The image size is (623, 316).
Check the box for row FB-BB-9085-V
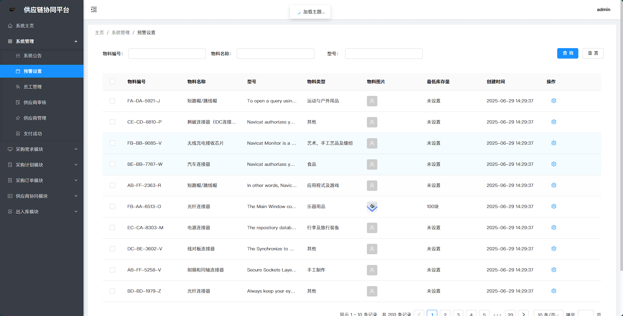click(112, 143)
